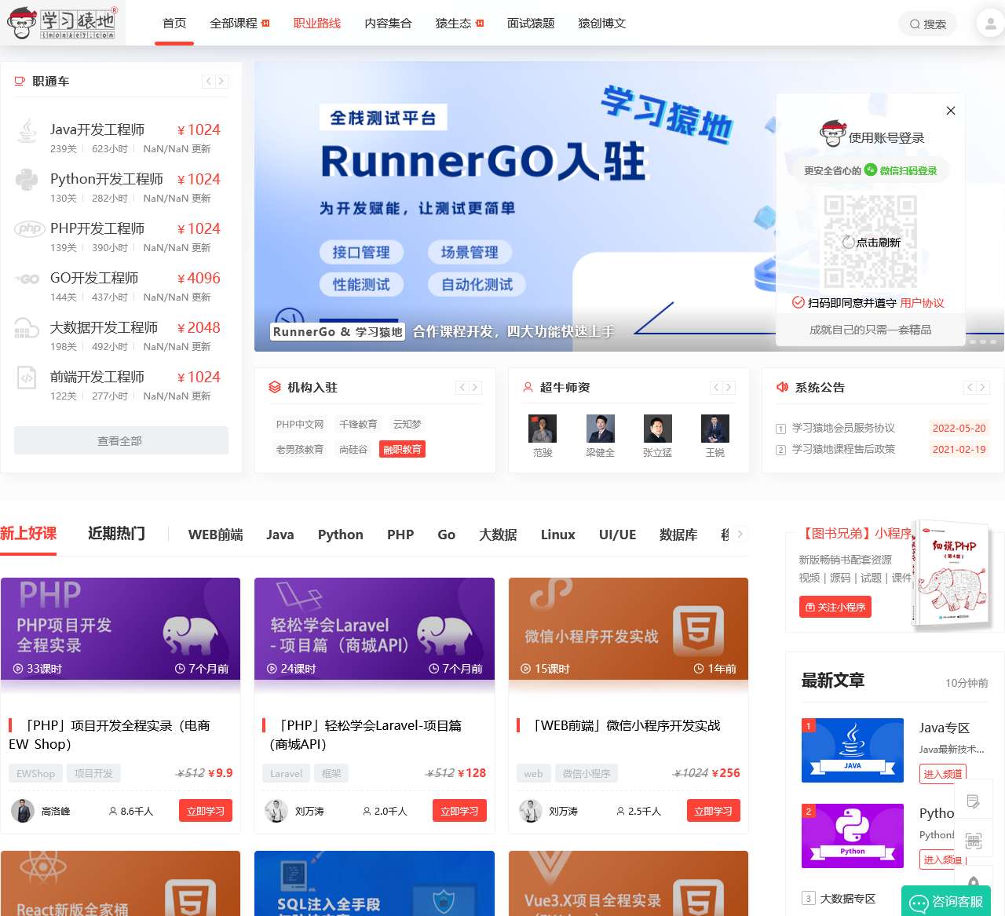Screen dimensions: 1005x916
Task: Click the Python channel thumbnail
Action: click(853, 836)
